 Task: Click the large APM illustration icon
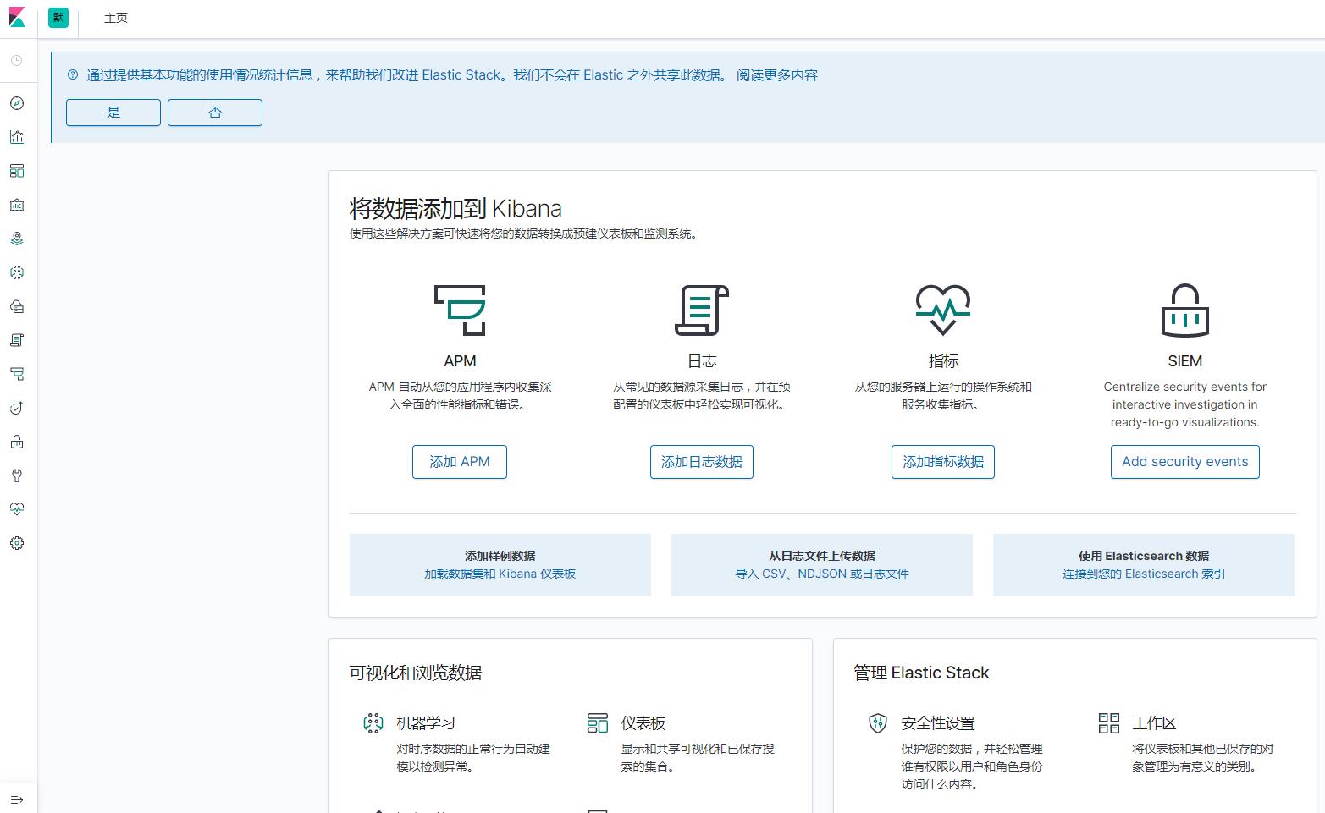point(460,310)
